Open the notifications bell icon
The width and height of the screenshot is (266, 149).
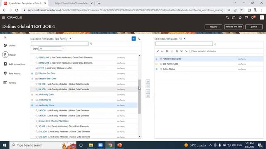253,17
